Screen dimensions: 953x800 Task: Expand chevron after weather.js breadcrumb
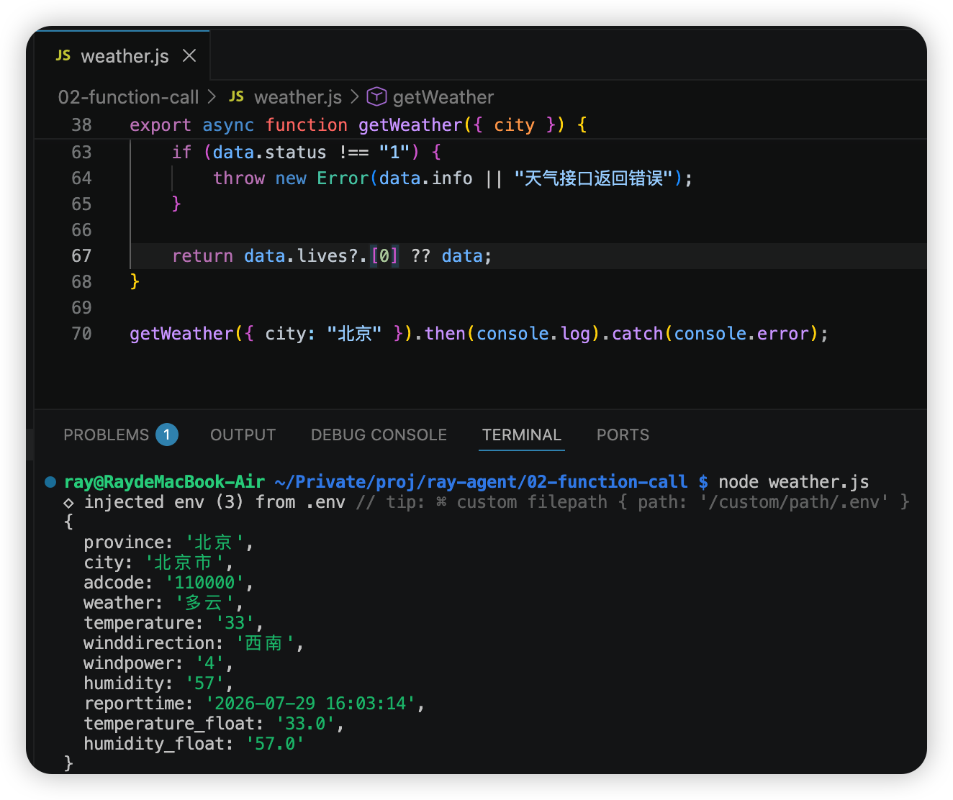(x=355, y=96)
